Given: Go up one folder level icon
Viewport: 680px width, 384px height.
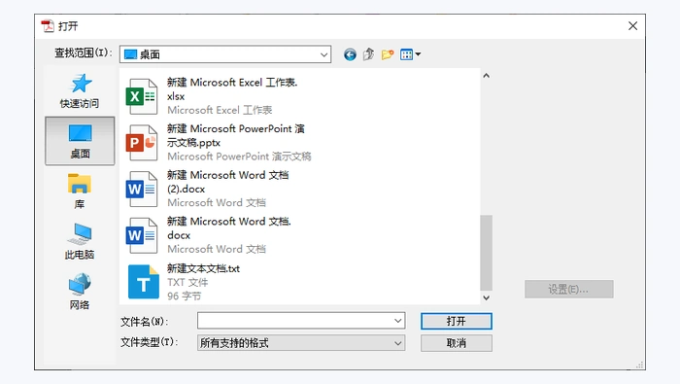Looking at the screenshot, I should click(x=368, y=54).
